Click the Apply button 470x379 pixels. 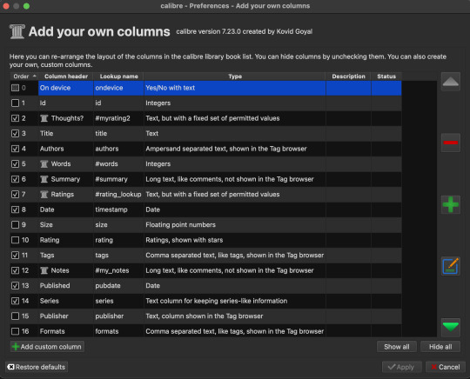(x=401, y=367)
